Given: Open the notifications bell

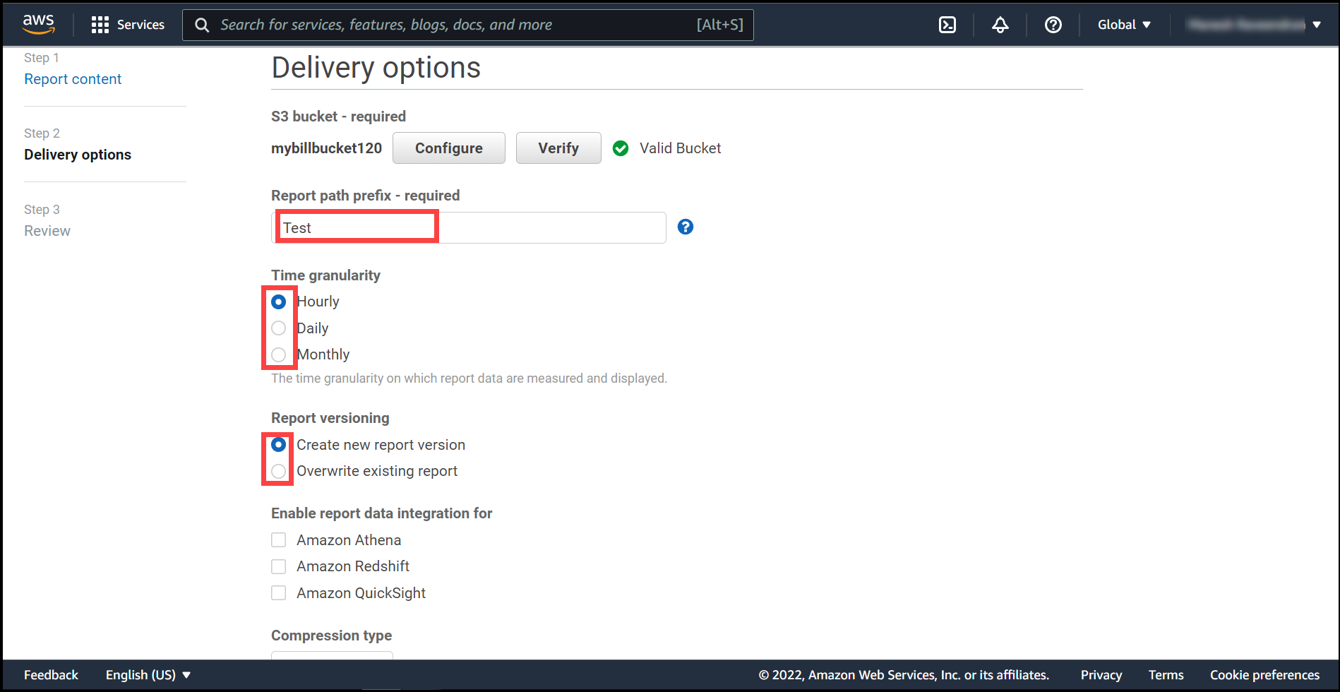Looking at the screenshot, I should (1000, 25).
